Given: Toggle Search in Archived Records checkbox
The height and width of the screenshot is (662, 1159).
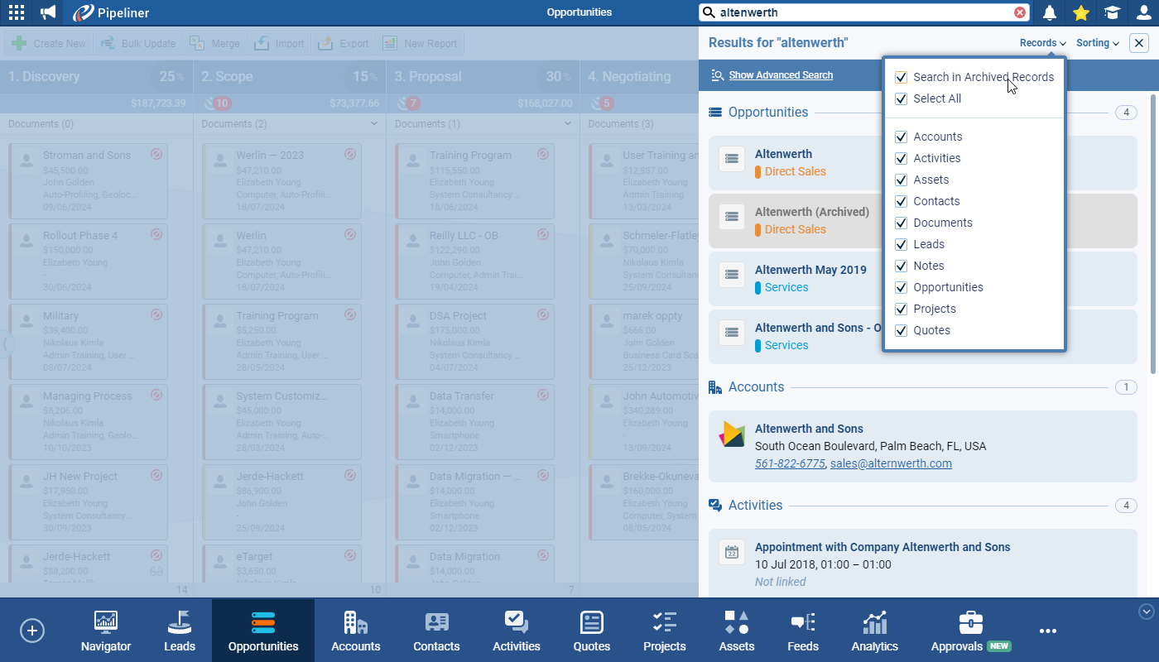Looking at the screenshot, I should coord(902,77).
